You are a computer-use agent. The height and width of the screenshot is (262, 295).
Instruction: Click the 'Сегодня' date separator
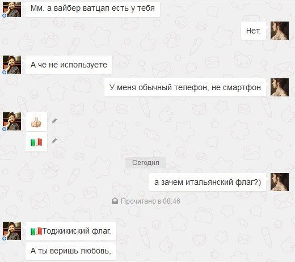click(146, 163)
